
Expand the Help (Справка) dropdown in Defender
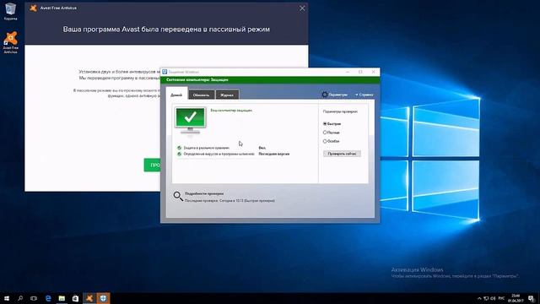tap(364, 95)
